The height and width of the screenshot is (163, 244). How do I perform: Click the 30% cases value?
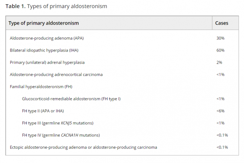coord(220,38)
